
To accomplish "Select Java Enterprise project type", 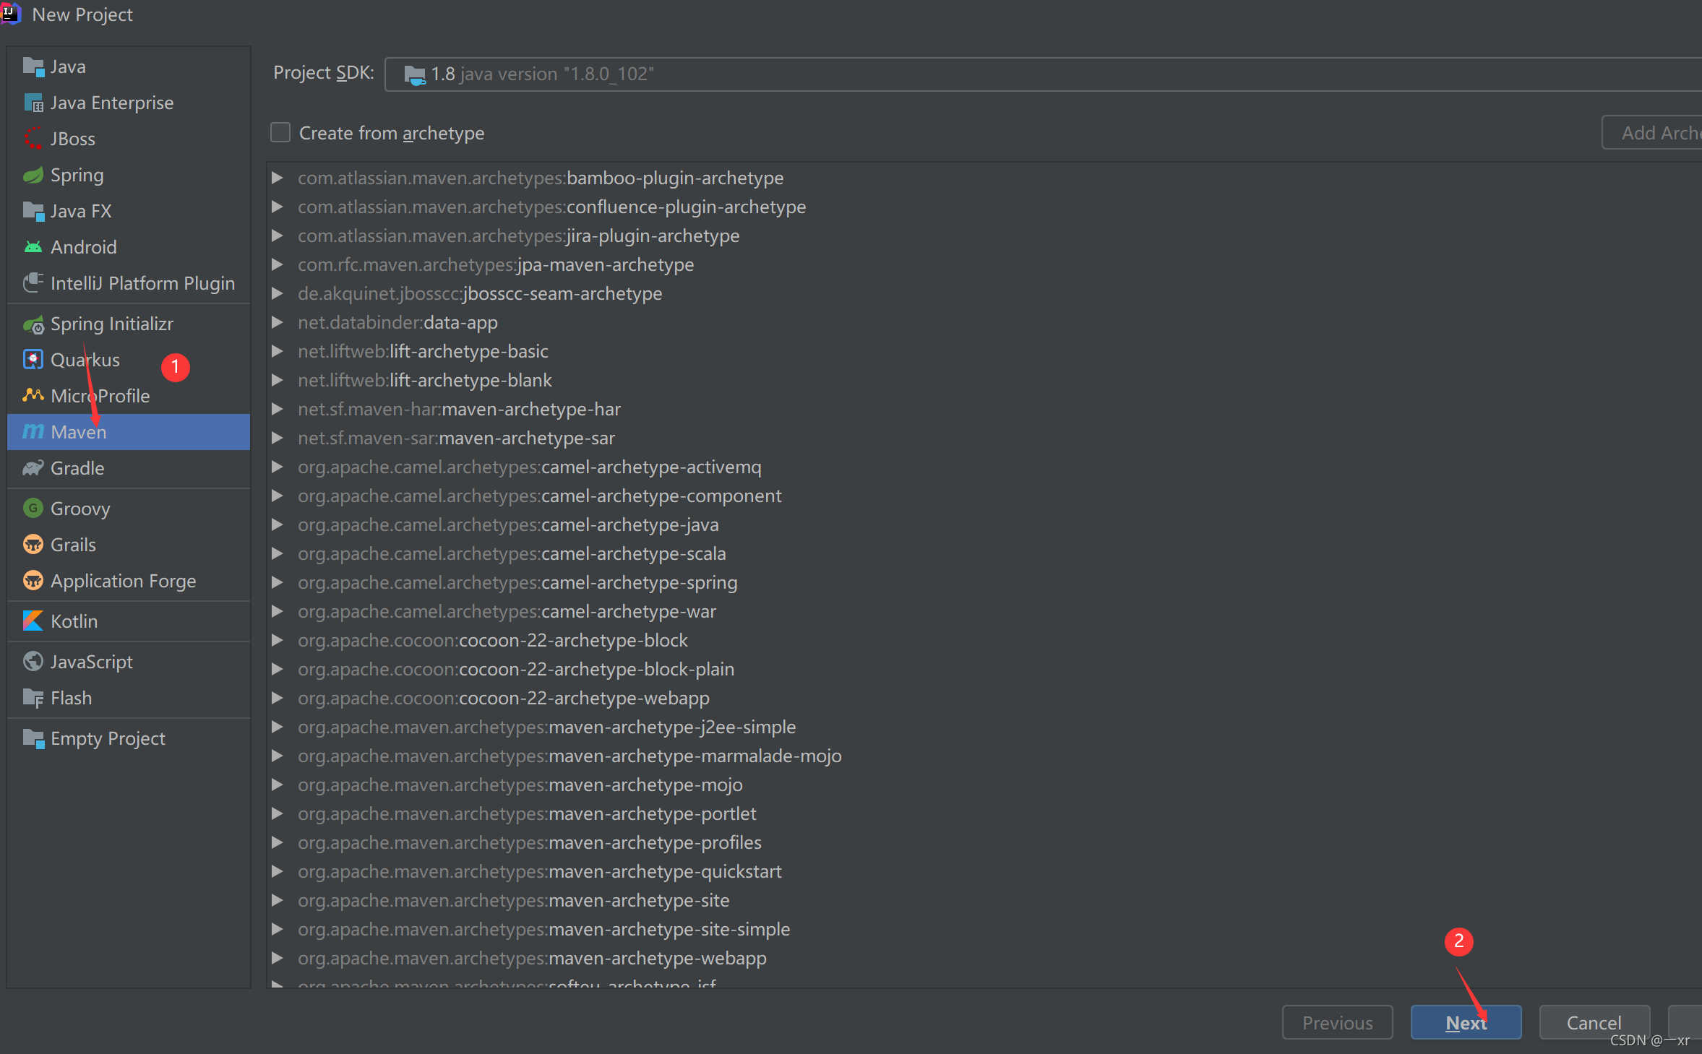I will 111,103.
